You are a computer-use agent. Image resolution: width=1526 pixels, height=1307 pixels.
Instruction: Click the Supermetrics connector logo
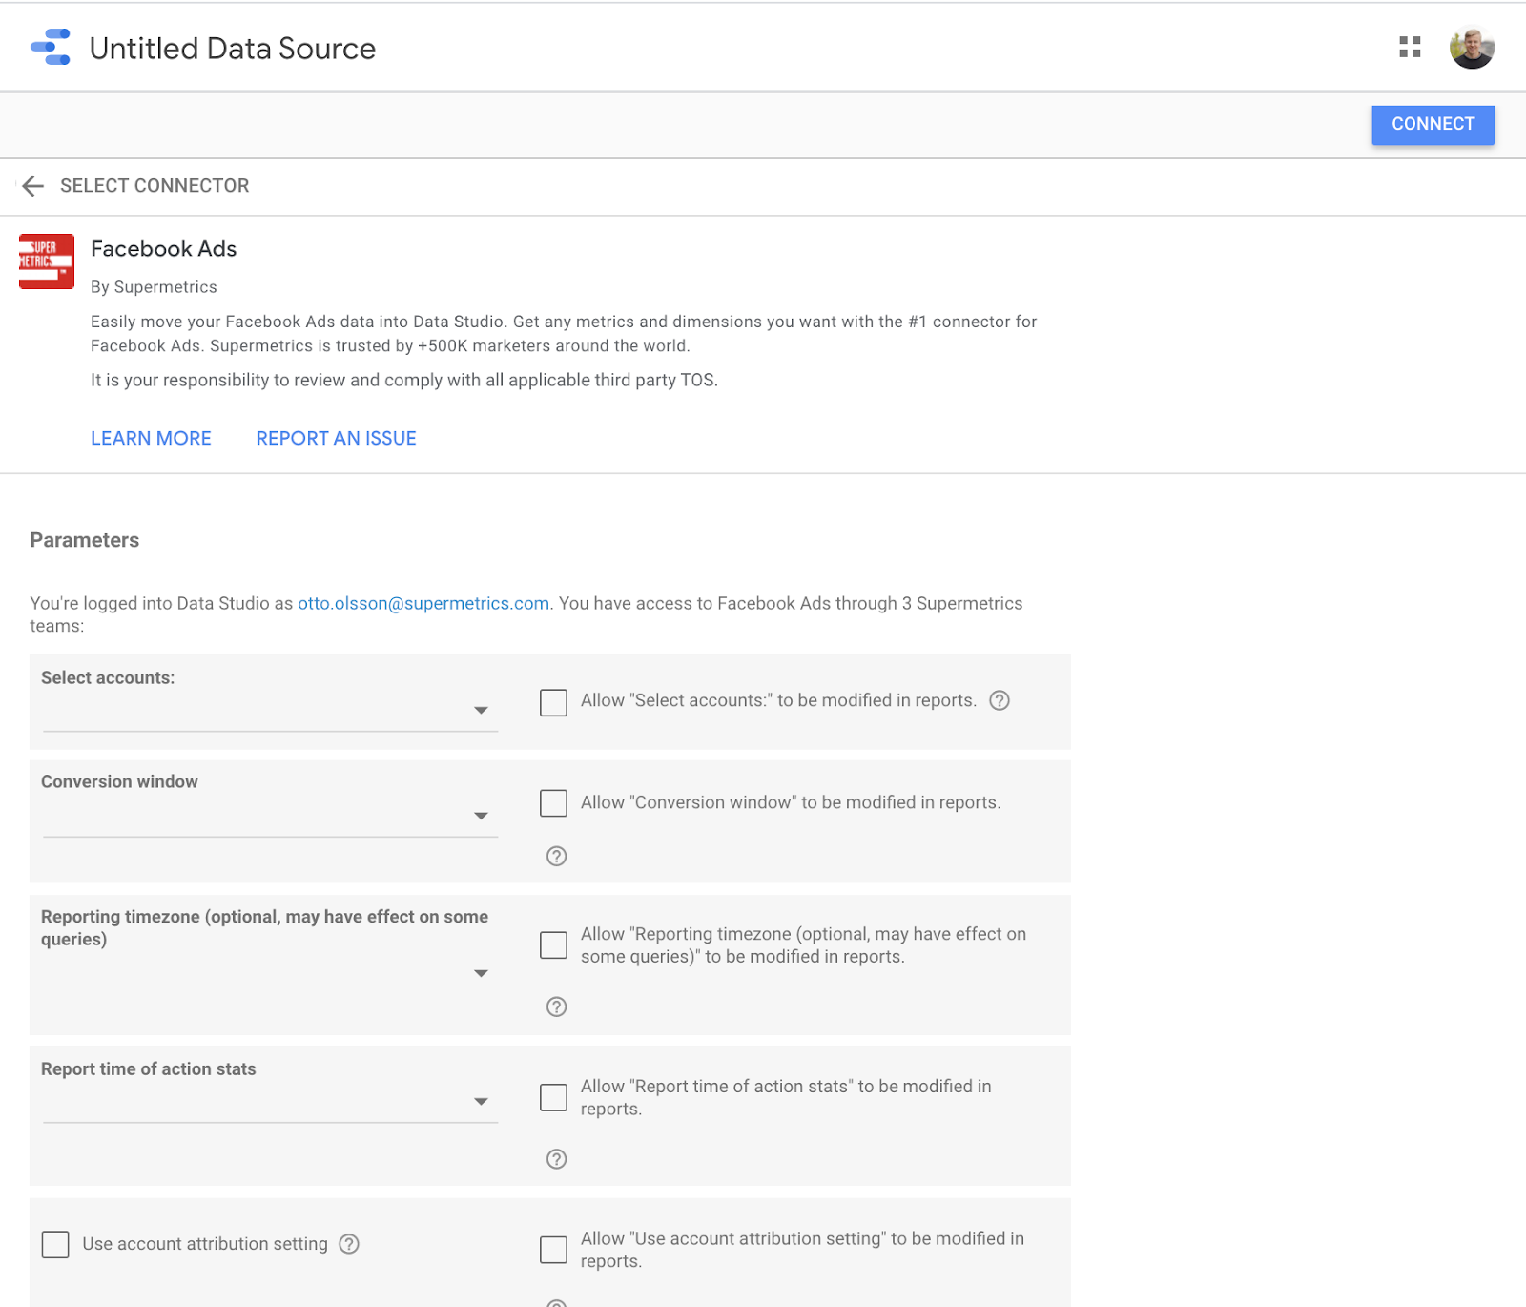[47, 261]
